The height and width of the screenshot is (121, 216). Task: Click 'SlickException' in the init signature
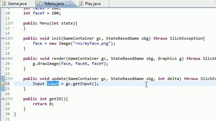(x=186, y=38)
